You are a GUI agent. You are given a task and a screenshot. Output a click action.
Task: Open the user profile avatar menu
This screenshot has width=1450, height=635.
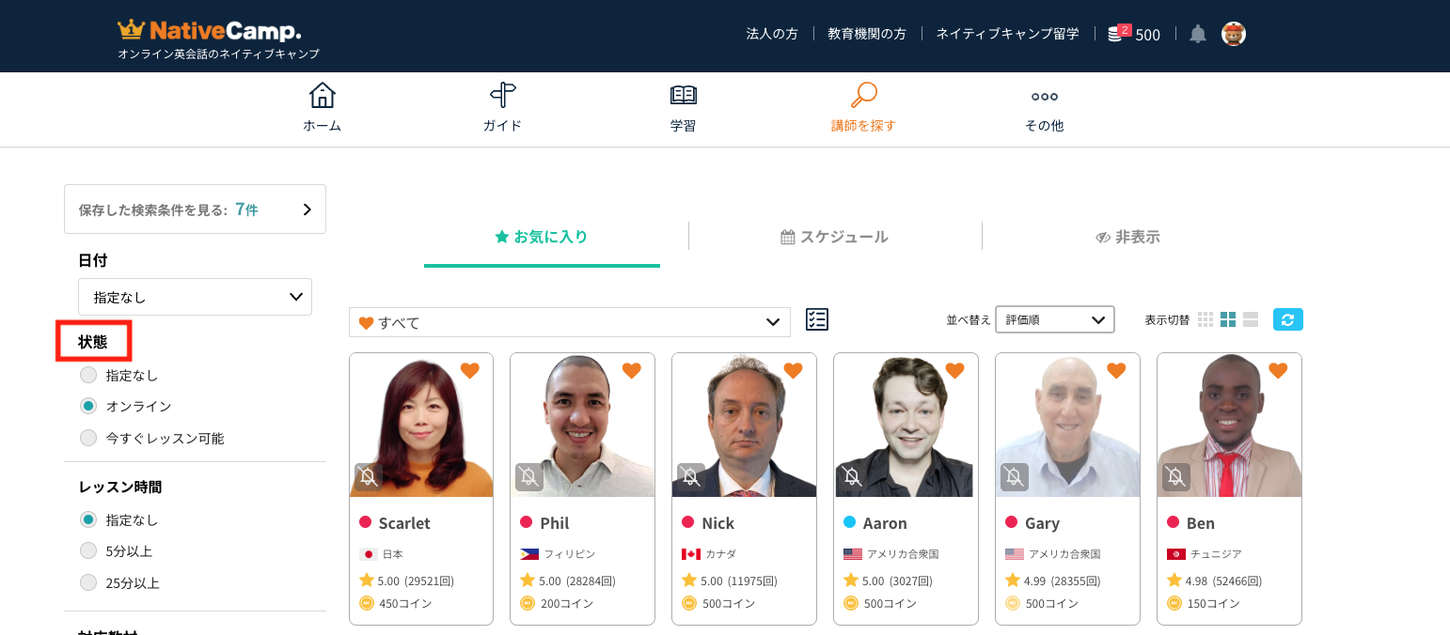1233,35
